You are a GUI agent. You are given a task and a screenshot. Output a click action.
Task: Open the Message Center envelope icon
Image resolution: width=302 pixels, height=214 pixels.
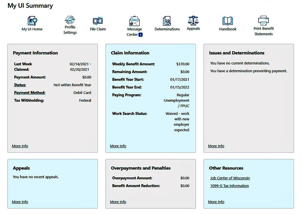click(134, 21)
